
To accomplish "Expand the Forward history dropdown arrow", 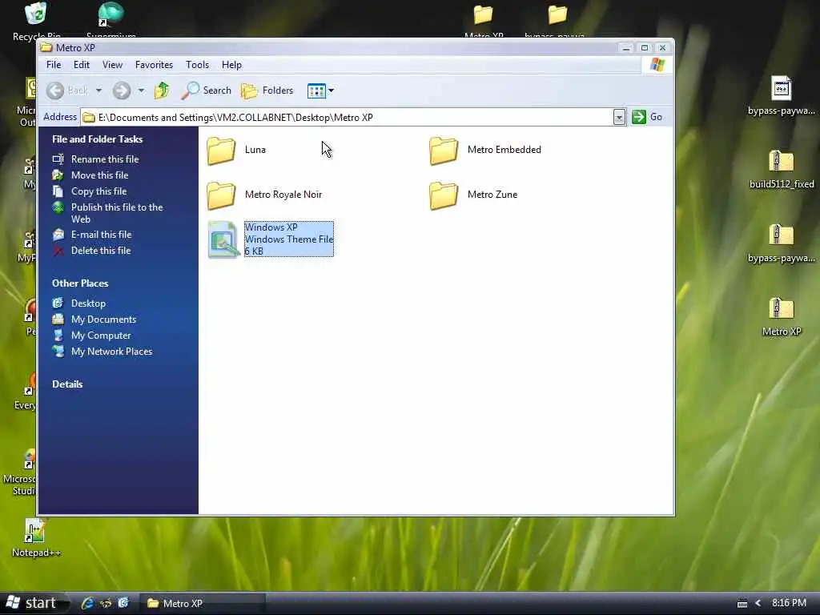I will [x=141, y=90].
